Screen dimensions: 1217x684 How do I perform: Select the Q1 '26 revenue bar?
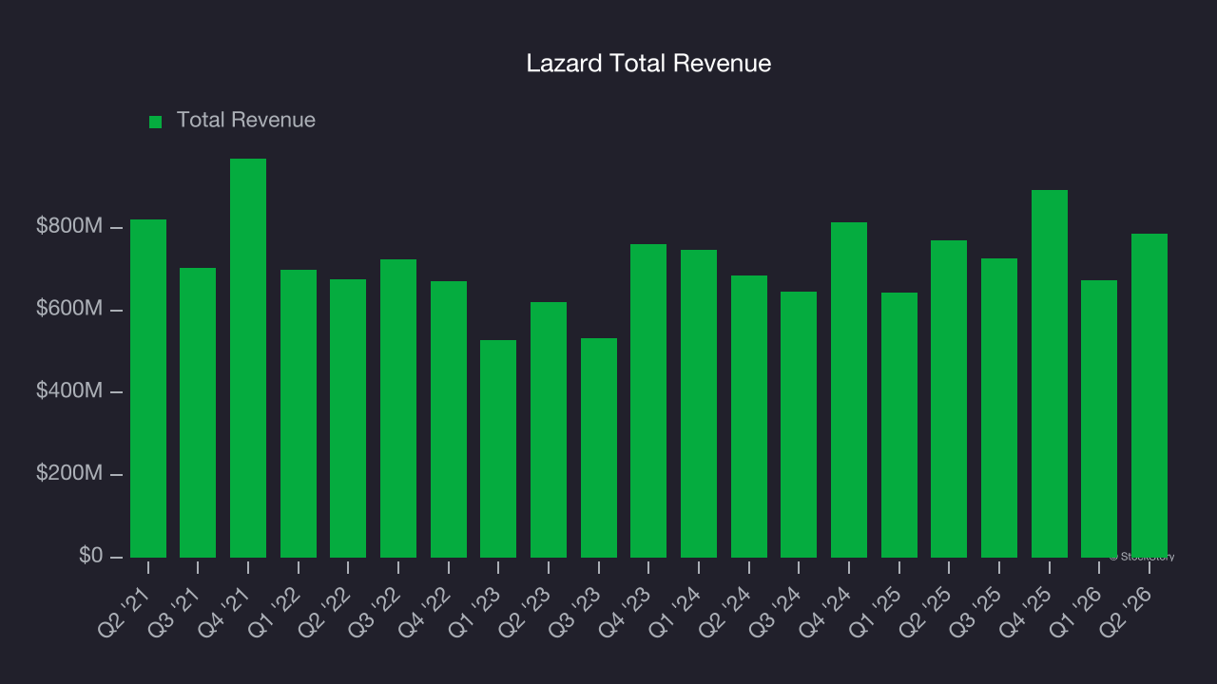click(1099, 419)
